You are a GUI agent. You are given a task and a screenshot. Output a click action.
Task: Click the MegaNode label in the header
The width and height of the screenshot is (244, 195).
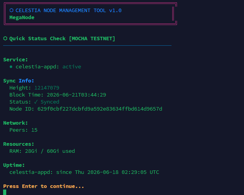22,18
